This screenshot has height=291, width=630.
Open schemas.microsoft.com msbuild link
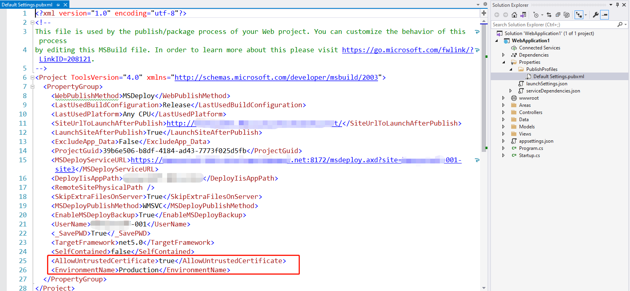[276, 78]
